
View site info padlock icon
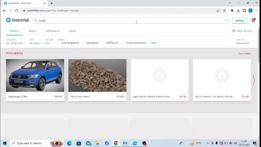point(24,11)
